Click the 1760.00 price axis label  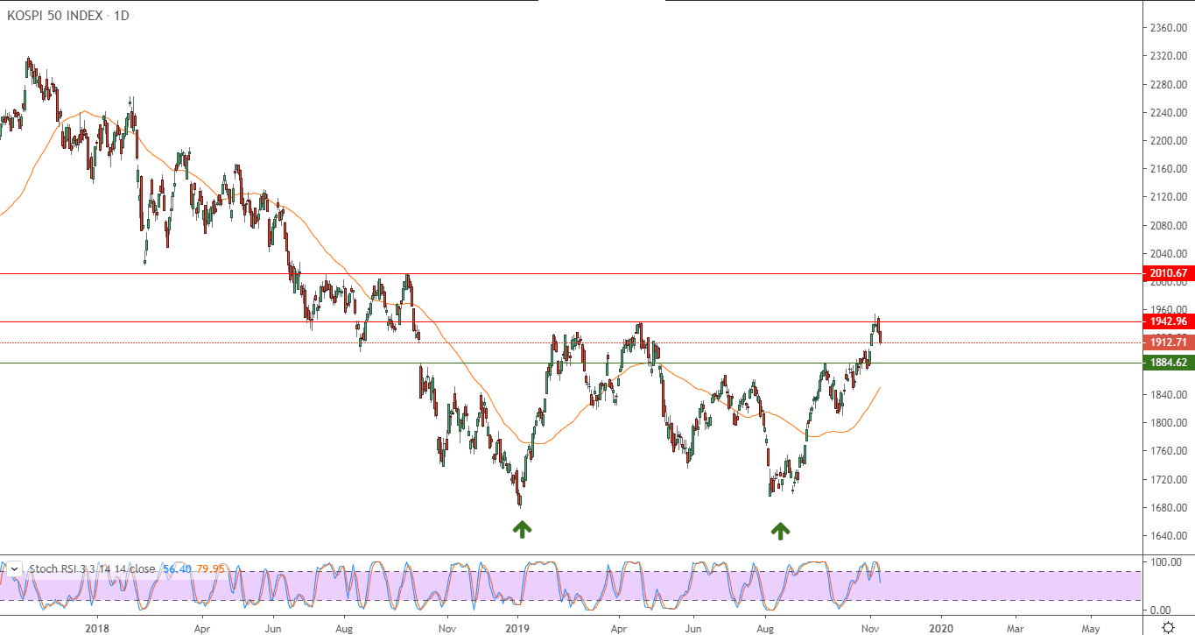click(1169, 452)
